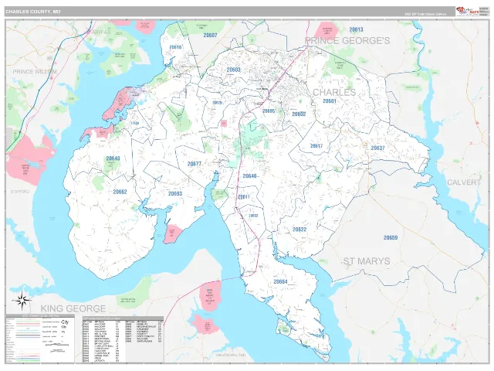Select ZIP code label 20640
Viewport: 494px width, 371px height.
[113, 158]
